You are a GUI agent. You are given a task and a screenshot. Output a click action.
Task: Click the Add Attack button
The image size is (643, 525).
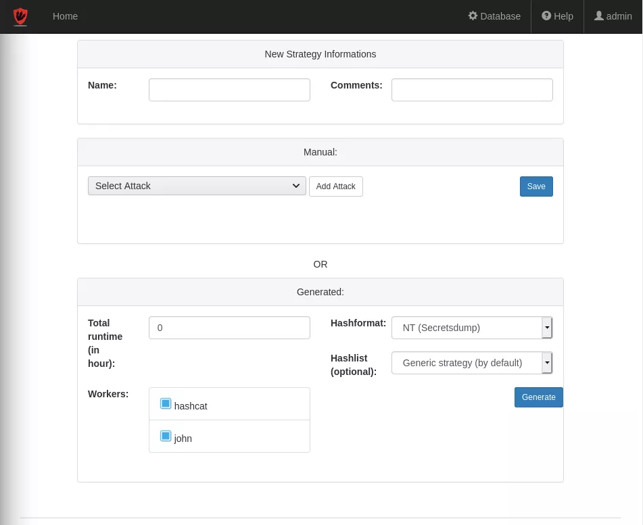tap(336, 186)
